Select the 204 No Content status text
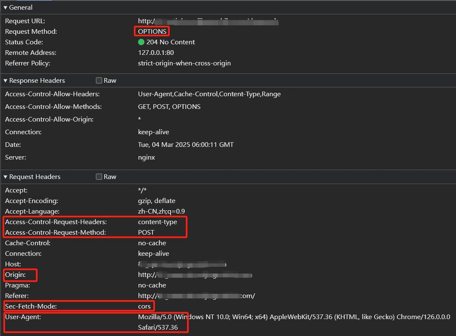This screenshot has width=456, height=336. point(170,42)
